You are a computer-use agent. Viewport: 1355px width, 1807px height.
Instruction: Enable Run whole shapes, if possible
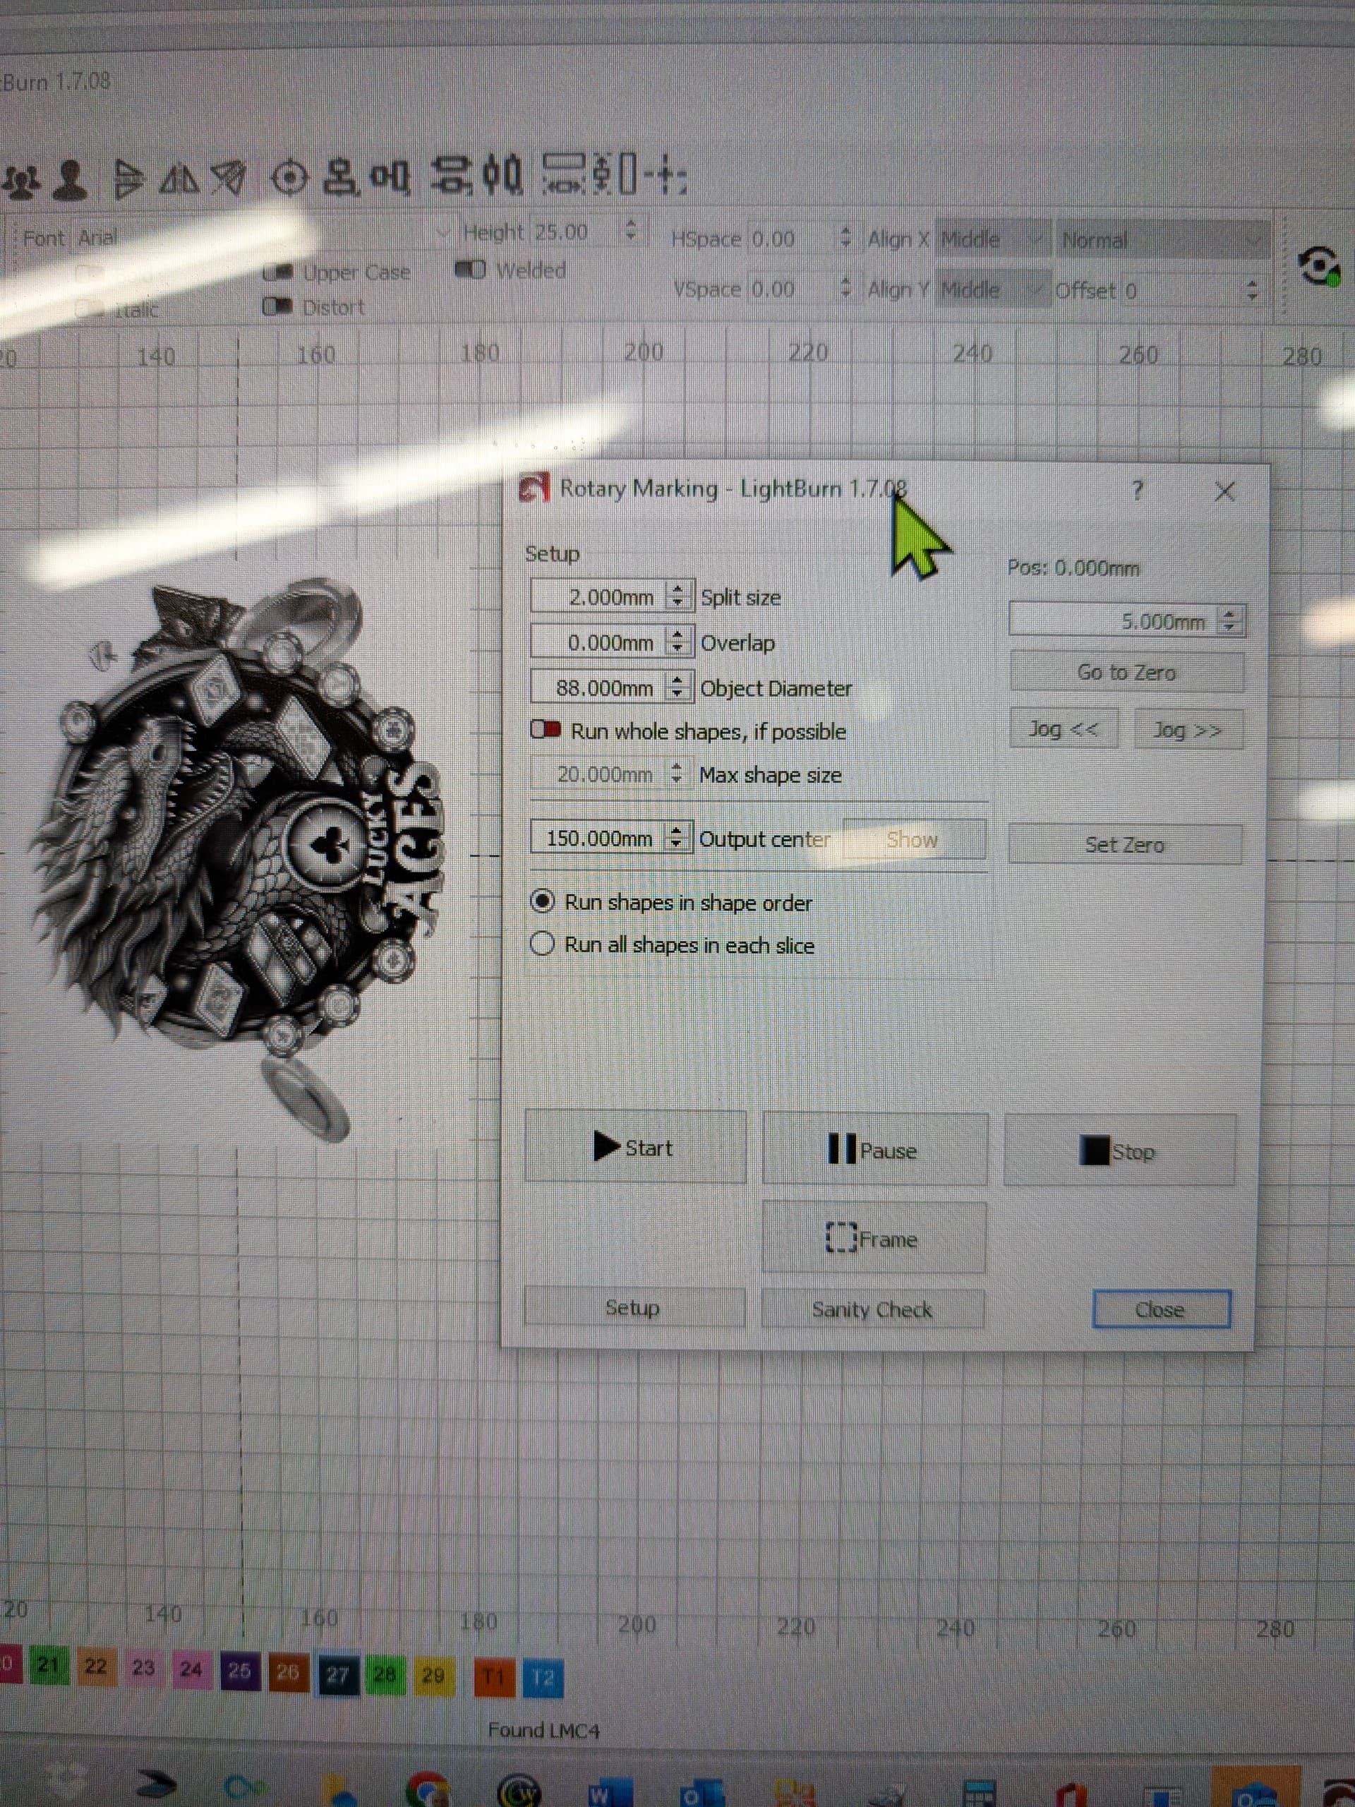[x=545, y=729]
